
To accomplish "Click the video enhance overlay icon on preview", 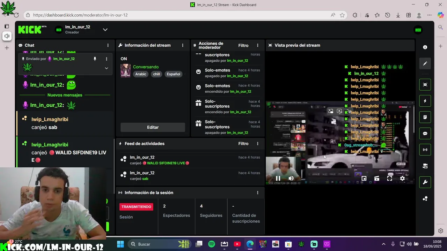I will coord(339,111).
